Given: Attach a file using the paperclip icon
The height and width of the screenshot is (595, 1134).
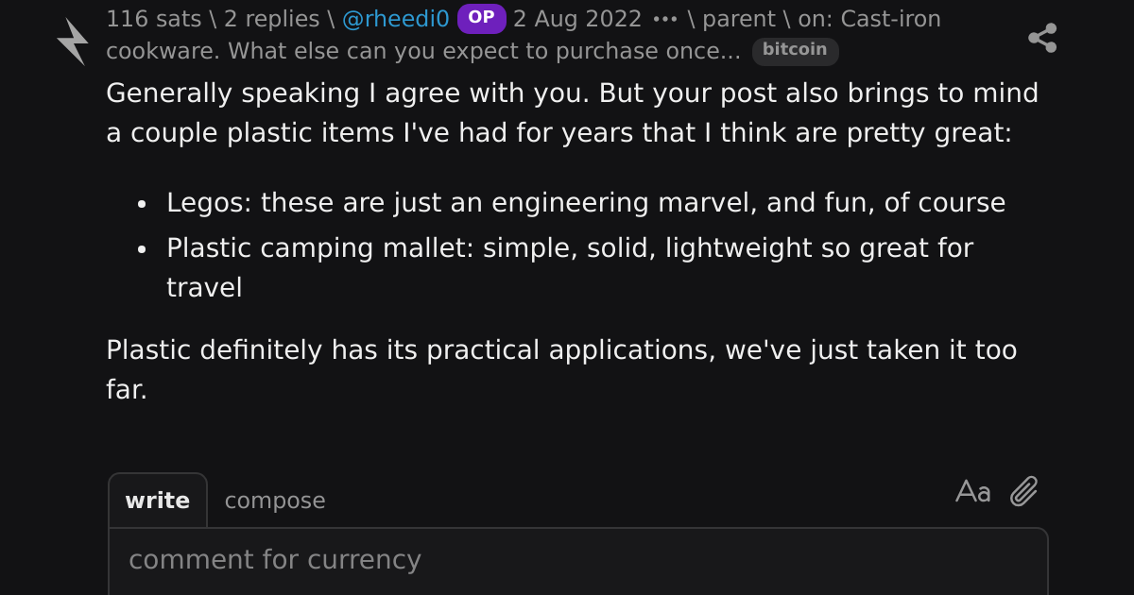Looking at the screenshot, I should point(1024,491).
